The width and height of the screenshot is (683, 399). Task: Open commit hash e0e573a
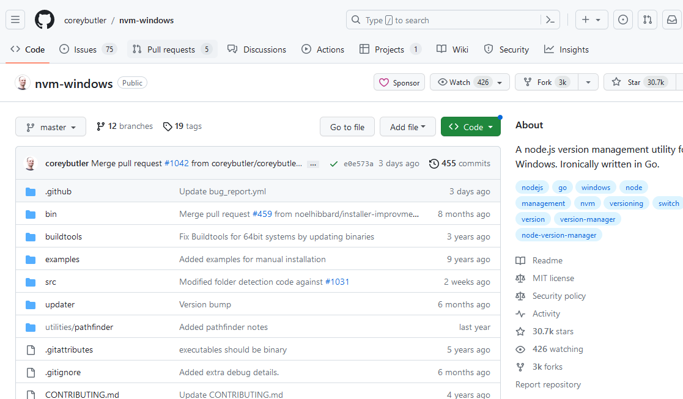pyautogui.click(x=358, y=164)
